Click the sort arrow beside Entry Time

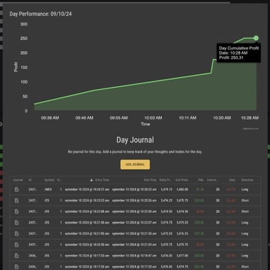pos(91,180)
